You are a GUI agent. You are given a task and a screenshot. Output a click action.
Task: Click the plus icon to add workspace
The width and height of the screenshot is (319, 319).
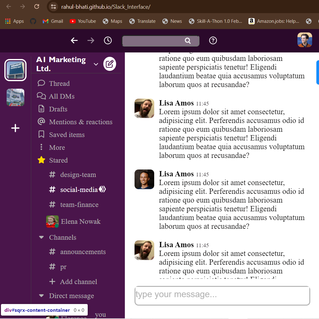tap(15, 128)
